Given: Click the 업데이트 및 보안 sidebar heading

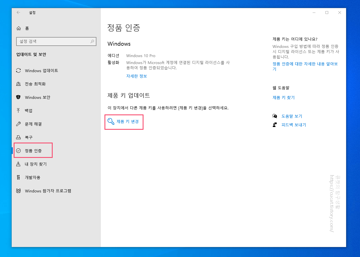Looking at the screenshot, I should point(31,55).
